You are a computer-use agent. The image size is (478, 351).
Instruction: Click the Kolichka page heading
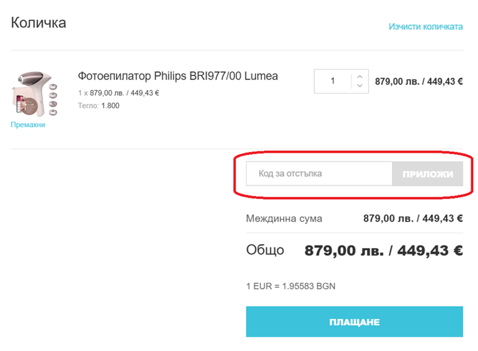(38, 22)
